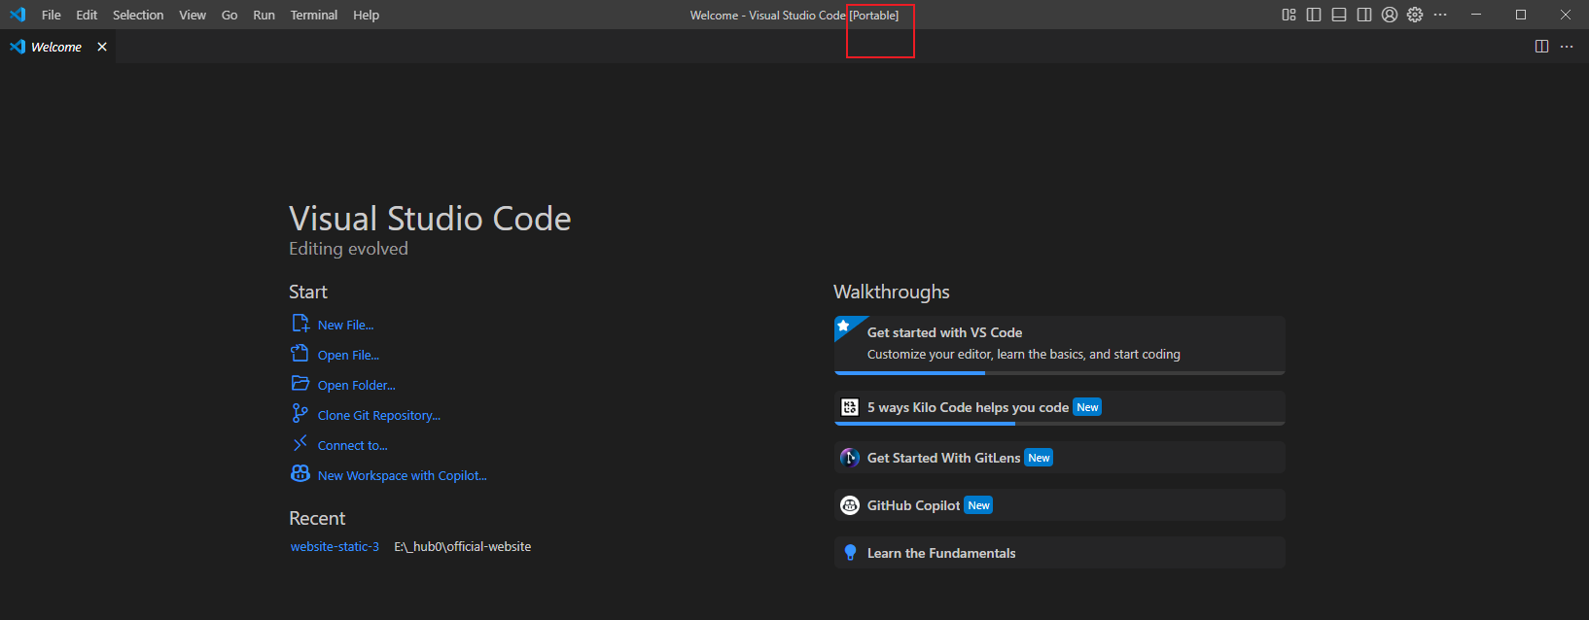This screenshot has width=1589, height=620.
Task: Click New Workspace with Copilot... link
Action: click(x=402, y=475)
